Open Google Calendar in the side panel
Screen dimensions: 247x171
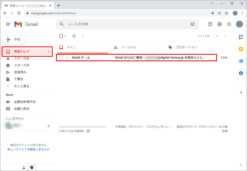tap(241, 37)
